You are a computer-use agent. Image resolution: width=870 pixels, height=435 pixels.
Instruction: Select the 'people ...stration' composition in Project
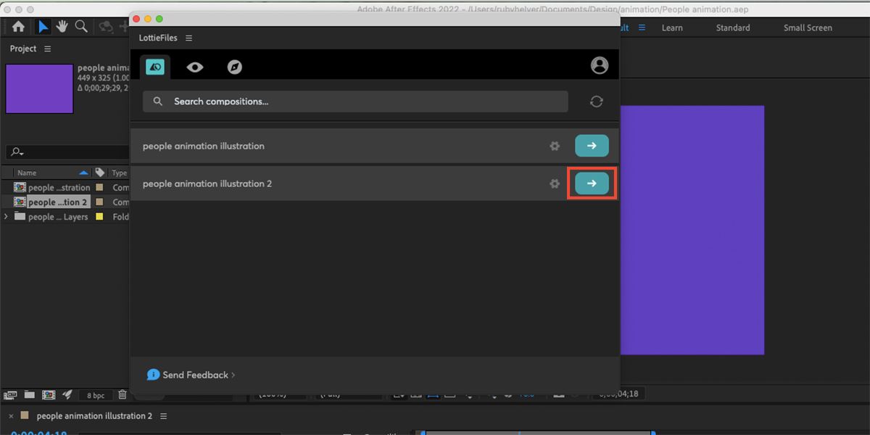59,188
